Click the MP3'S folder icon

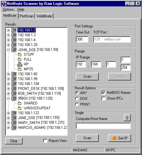click(x=20, y=69)
